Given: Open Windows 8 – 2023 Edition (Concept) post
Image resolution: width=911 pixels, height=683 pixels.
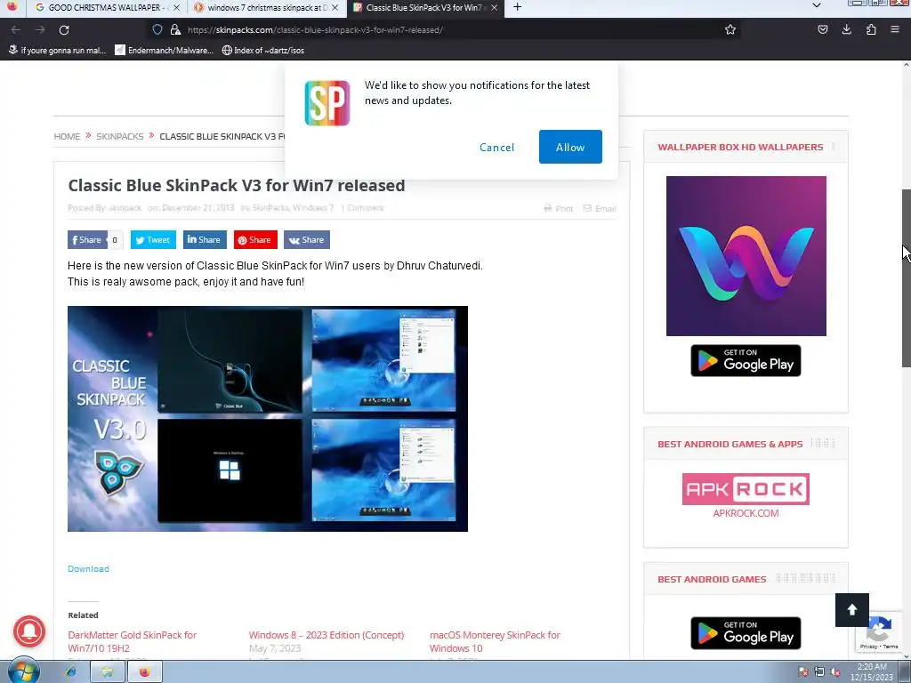Looking at the screenshot, I should point(326,635).
